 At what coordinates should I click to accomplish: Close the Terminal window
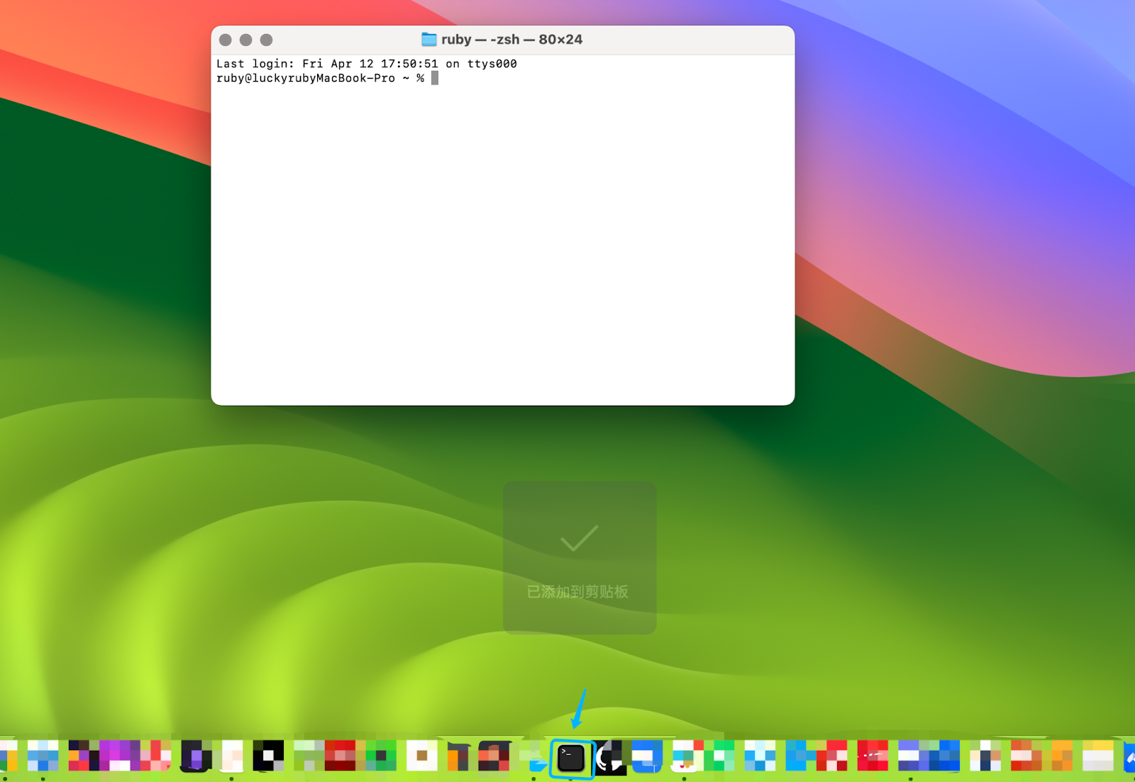click(226, 40)
